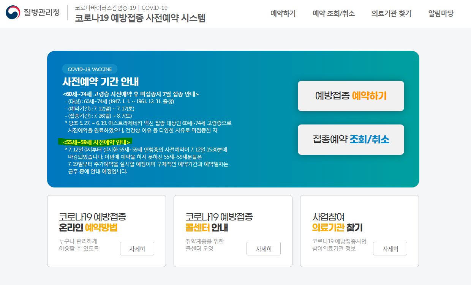
Task: Open the 의료기관 찾기 menu
Action: pyautogui.click(x=391, y=14)
